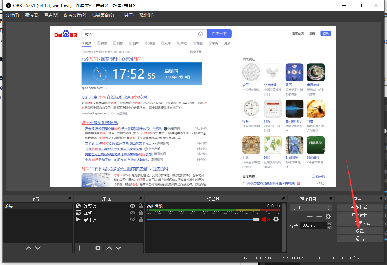387x265 pixels.
Task: Select the 图像 source row
Action: pyautogui.click(x=109, y=213)
